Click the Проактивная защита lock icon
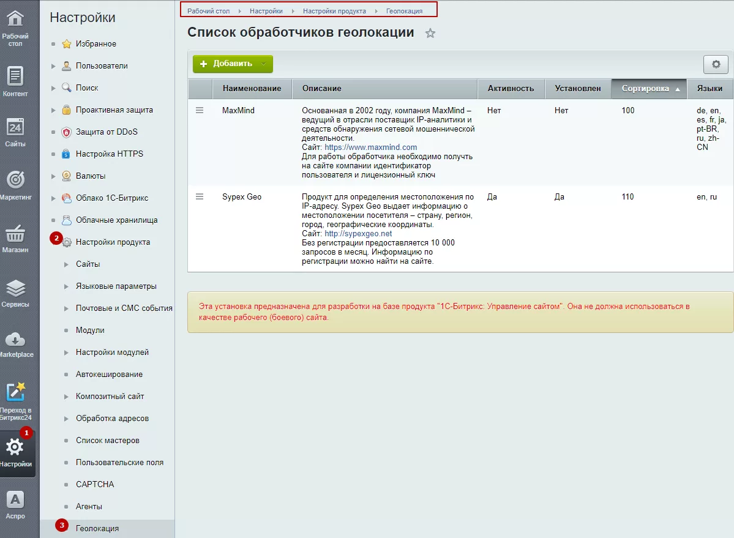734x538 pixels. (x=67, y=110)
